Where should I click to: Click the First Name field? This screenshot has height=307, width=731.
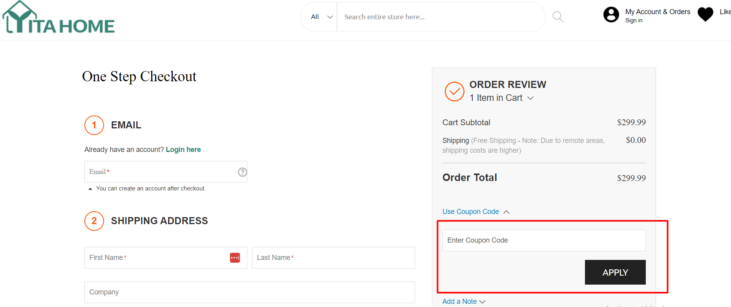tap(166, 258)
